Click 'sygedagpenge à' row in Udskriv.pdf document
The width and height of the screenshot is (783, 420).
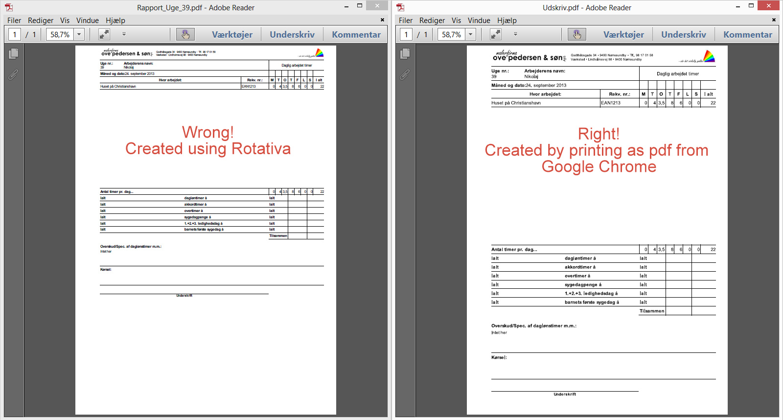603,285
